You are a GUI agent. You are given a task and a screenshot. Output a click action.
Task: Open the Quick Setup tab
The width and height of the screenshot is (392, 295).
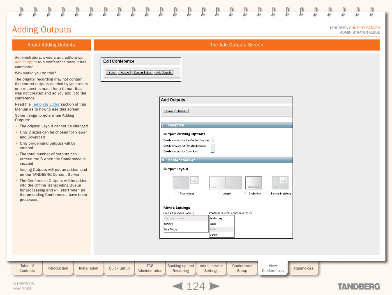pyautogui.click(x=119, y=268)
